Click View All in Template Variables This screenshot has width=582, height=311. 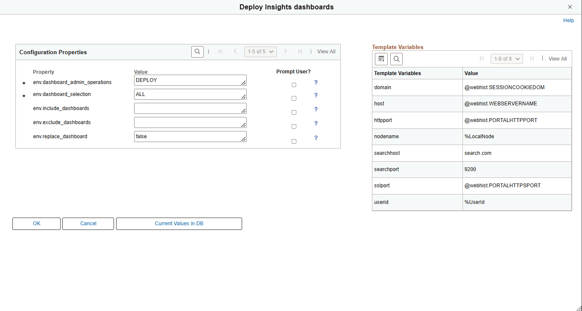(x=558, y=58)
